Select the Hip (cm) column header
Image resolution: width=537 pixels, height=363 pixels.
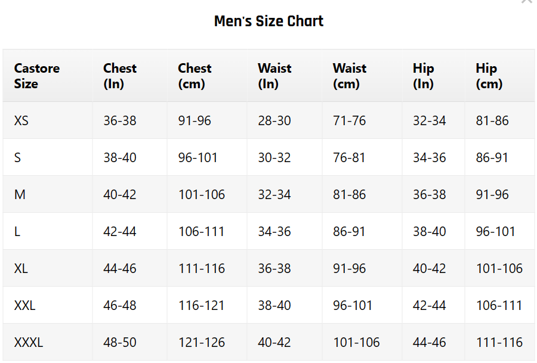click(x=489, y=76)
